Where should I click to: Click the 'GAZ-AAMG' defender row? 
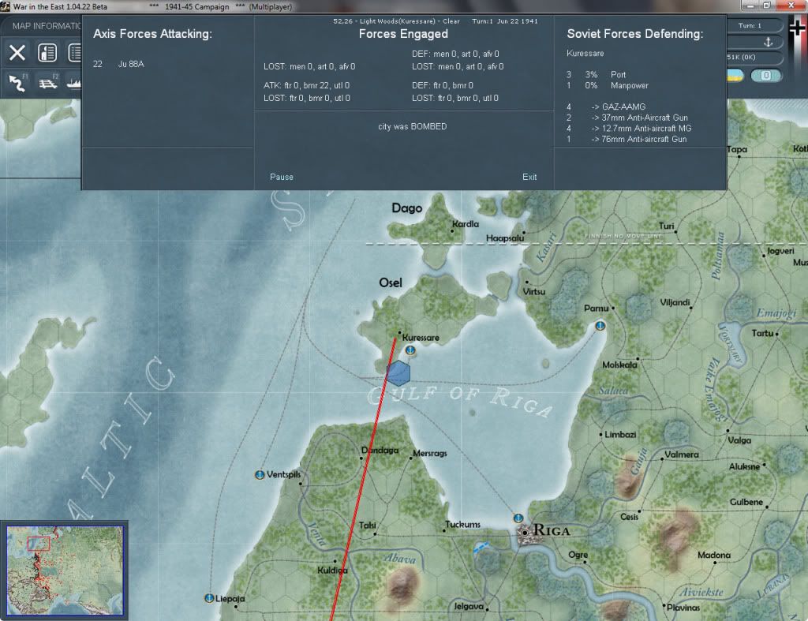click(605, 107)
